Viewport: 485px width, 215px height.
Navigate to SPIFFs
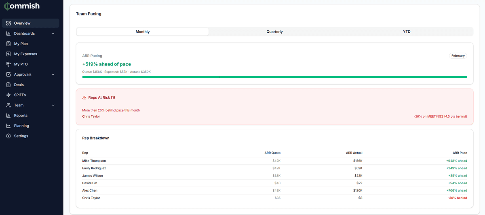pyautogui.click(x=31, y=95)
